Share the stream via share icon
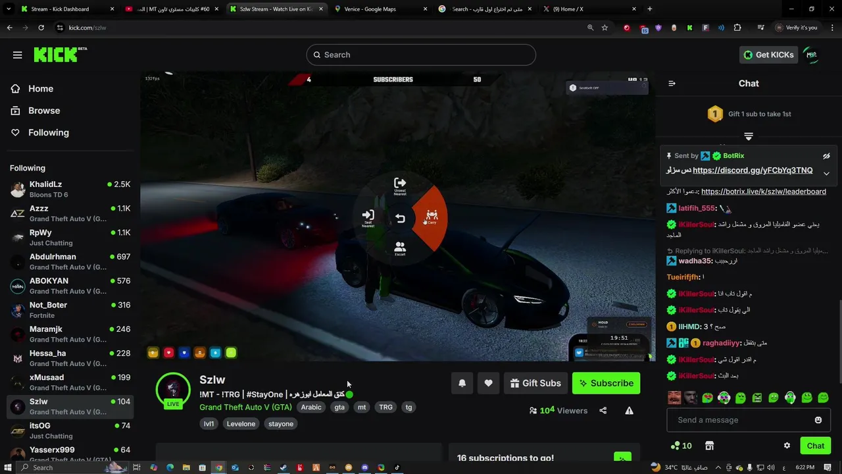The image size is (842, 474). coord(603,411)
